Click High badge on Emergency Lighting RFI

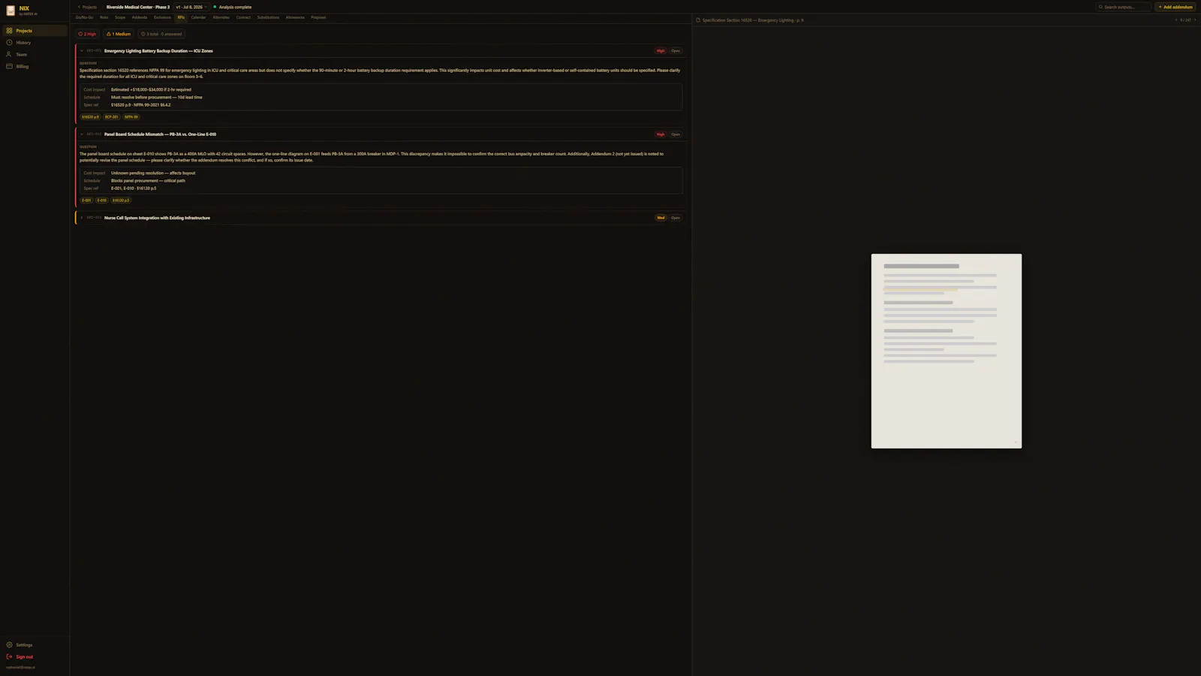(x=661, y=51)
